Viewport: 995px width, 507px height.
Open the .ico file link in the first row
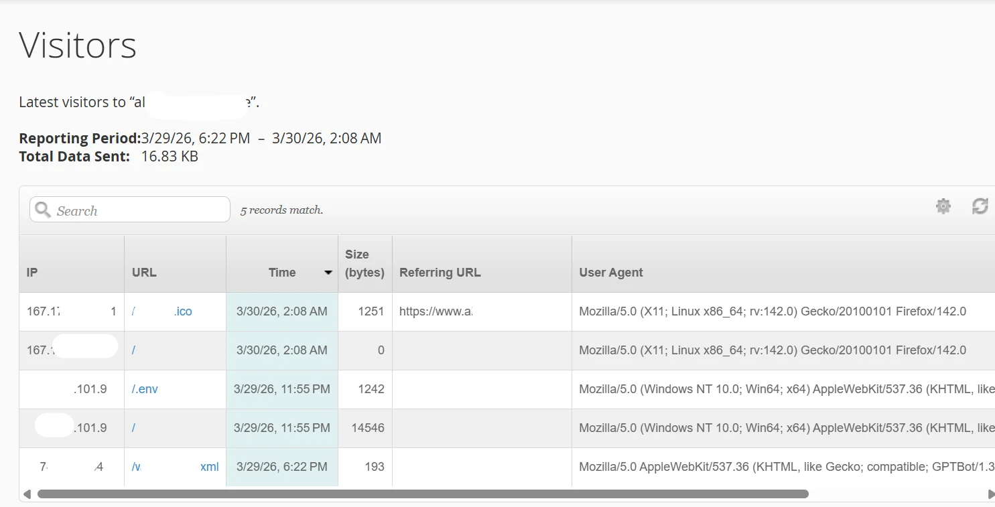coord(184,311)
